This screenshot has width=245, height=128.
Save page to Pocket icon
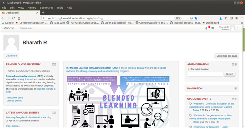coord(191,18)
